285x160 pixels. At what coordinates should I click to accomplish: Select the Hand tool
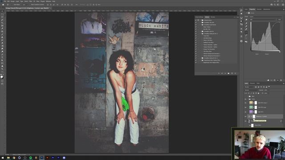(x=2, y=66)
